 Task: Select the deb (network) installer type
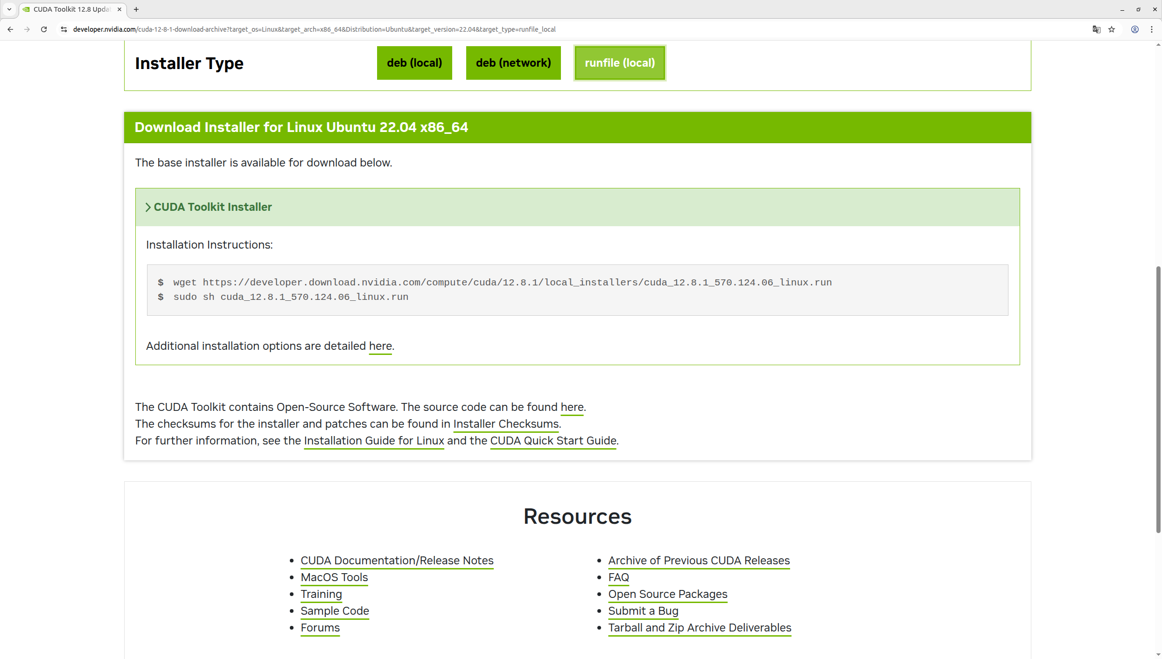coord(513,63)
